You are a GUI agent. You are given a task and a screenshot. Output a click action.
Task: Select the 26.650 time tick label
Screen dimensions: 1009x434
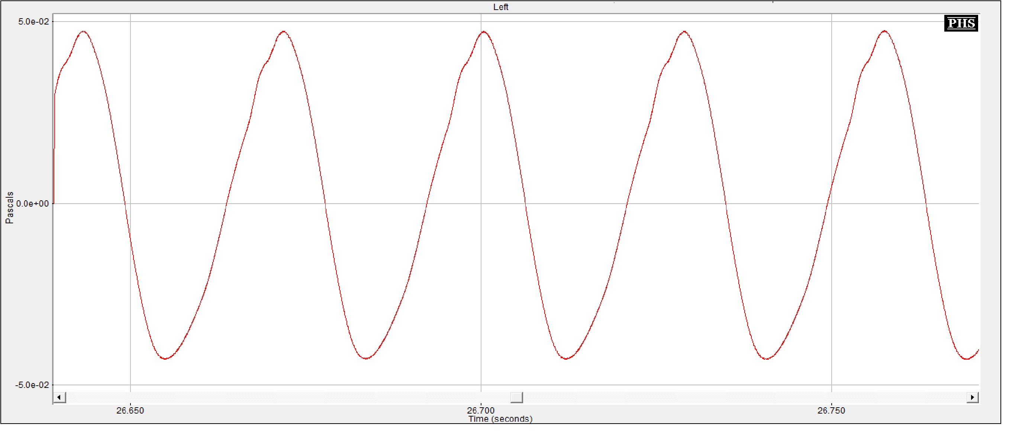(x=130, y=411)
